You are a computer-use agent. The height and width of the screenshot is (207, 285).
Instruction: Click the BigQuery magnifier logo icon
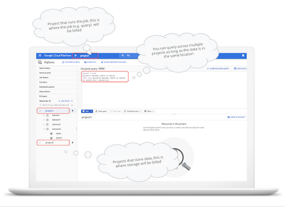(x=40, y=62)
